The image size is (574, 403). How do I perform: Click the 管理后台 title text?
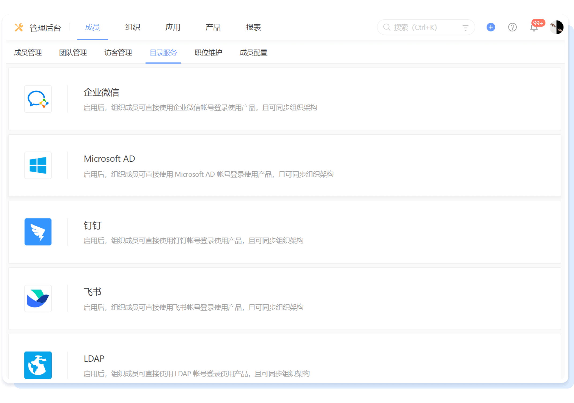pos(45,28)
